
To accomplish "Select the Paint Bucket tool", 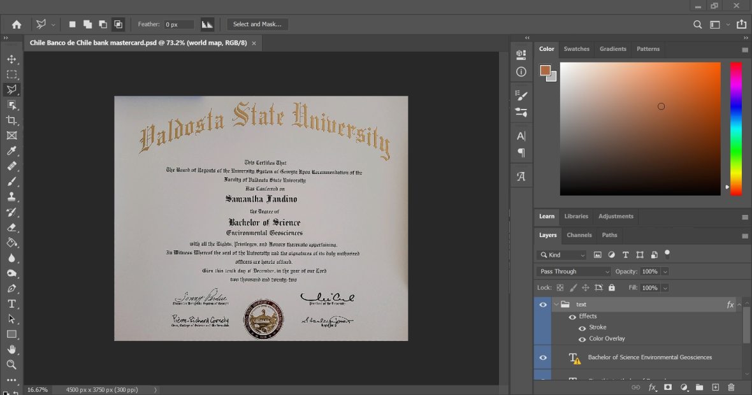I will (x=11, y=243).
